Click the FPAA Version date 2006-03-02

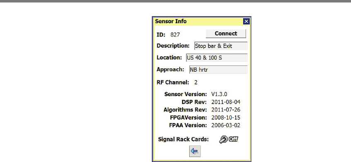[226, 126]
